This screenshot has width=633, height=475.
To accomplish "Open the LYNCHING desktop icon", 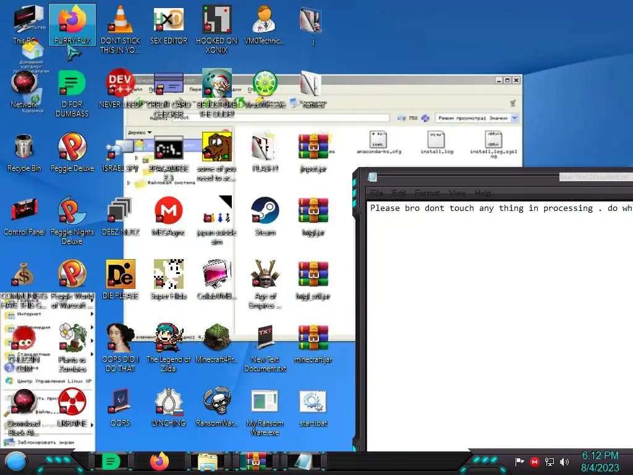I will coord(168,407).
